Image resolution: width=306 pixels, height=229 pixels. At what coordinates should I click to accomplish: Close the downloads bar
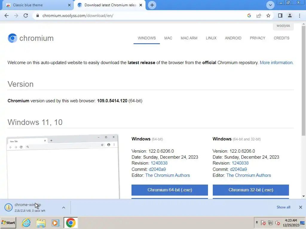pos(301,207)
